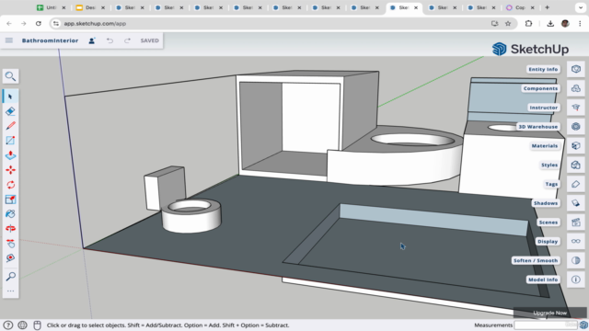This screenshot has width=589, height=331.
Task: Select the Eraser tool
Action: click(x=10, y=111)
